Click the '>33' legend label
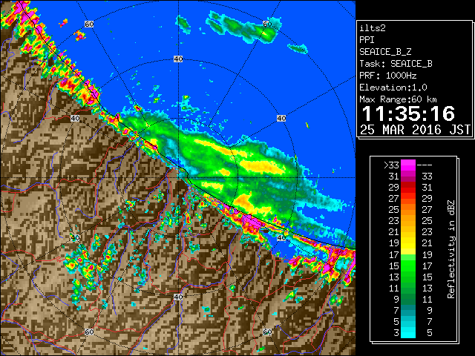 [x=391, y=165]
